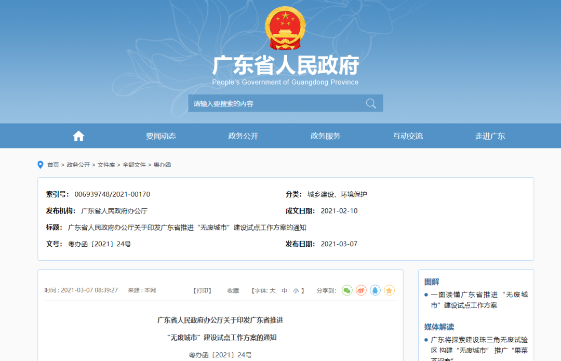This screenshot has width=561, height=361.
Task: Click the 打印 print link
Action: [203, 291]
